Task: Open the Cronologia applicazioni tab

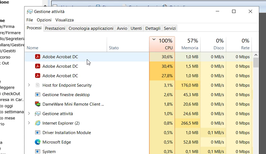Action: click(91, 28)
